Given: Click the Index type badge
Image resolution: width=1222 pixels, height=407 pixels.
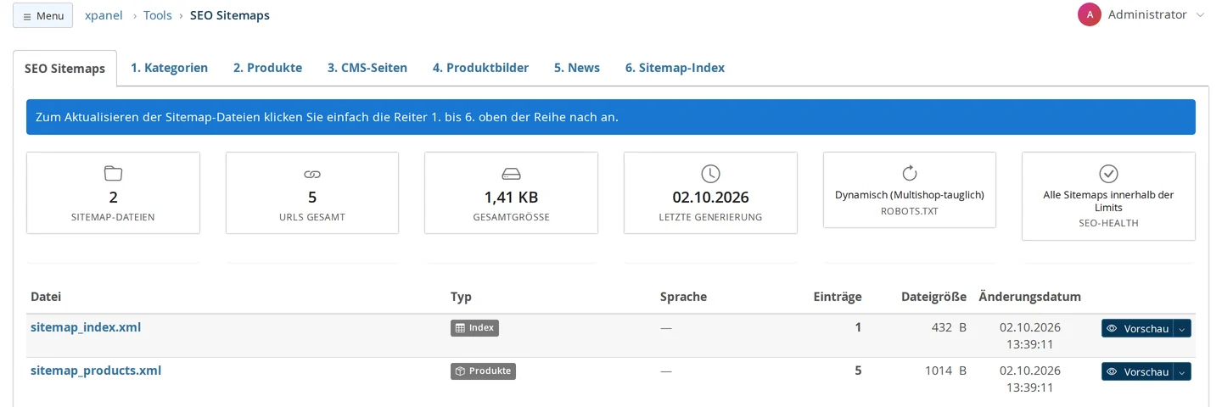Looking at the screenshot, I should click(x=474, y=327).
